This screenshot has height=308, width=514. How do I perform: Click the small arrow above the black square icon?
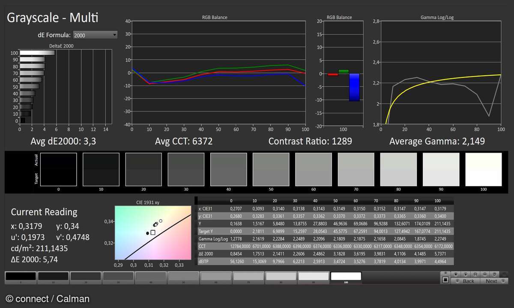(445, 273)
